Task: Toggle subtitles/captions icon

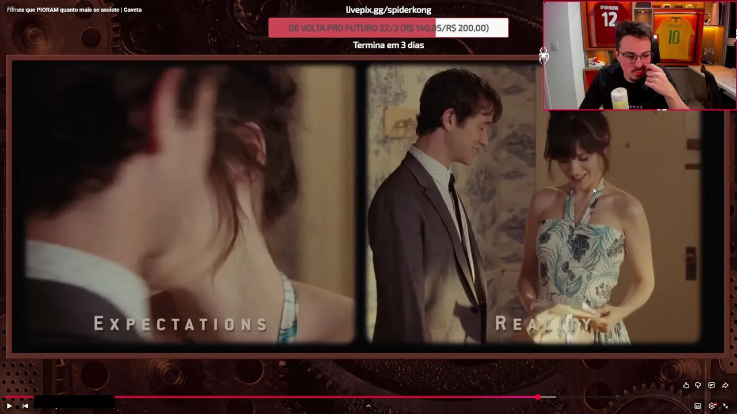Action: 698,406
